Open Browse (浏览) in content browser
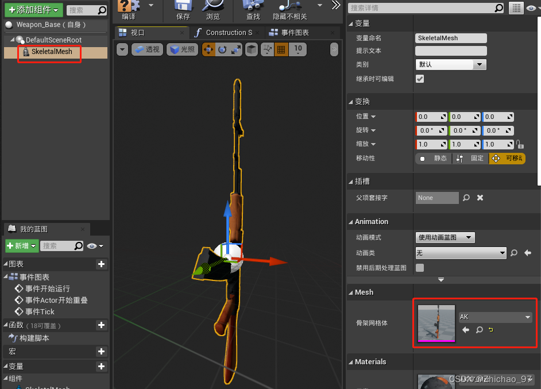Screen dimensions: 541x389 click(x=213, y=10)
